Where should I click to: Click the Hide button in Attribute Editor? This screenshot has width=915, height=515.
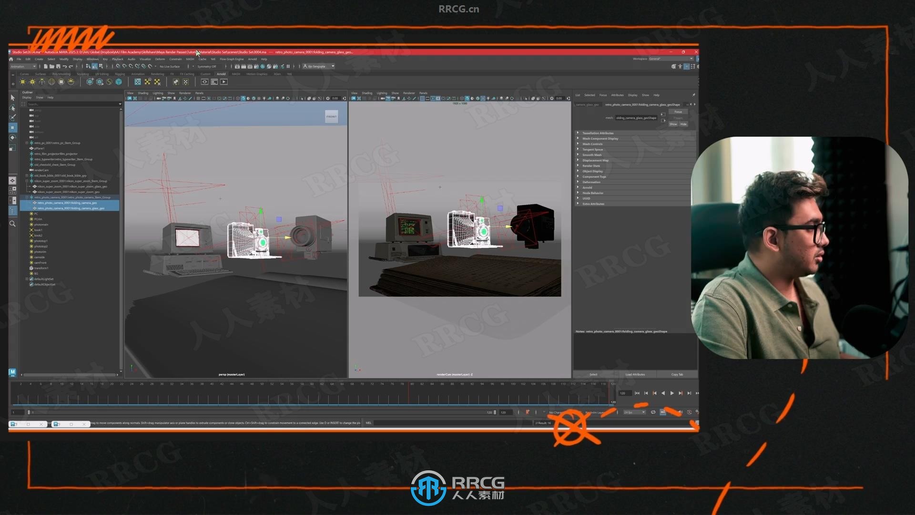pos(683,124)
